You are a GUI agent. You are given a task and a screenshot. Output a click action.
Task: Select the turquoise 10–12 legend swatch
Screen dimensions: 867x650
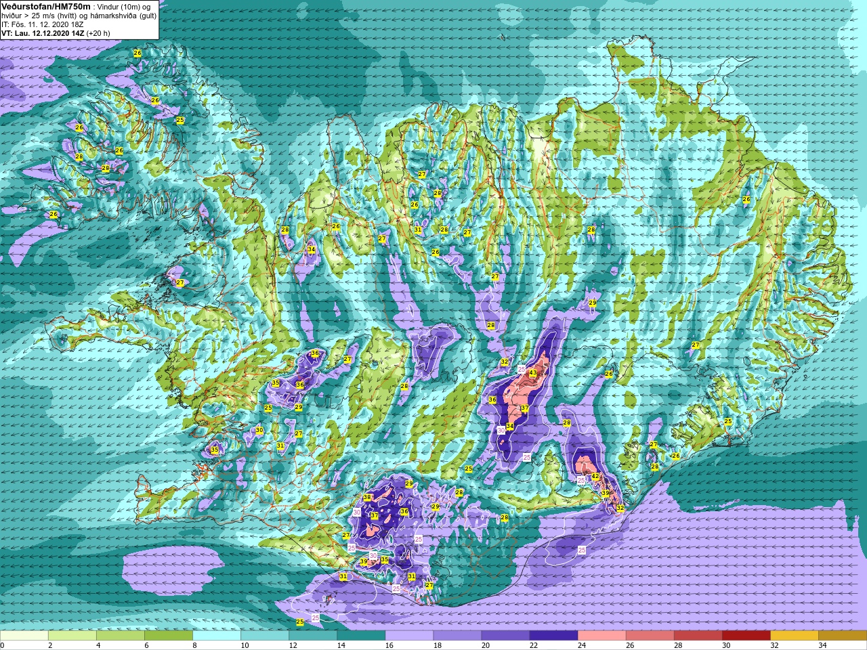coord(265,636)
